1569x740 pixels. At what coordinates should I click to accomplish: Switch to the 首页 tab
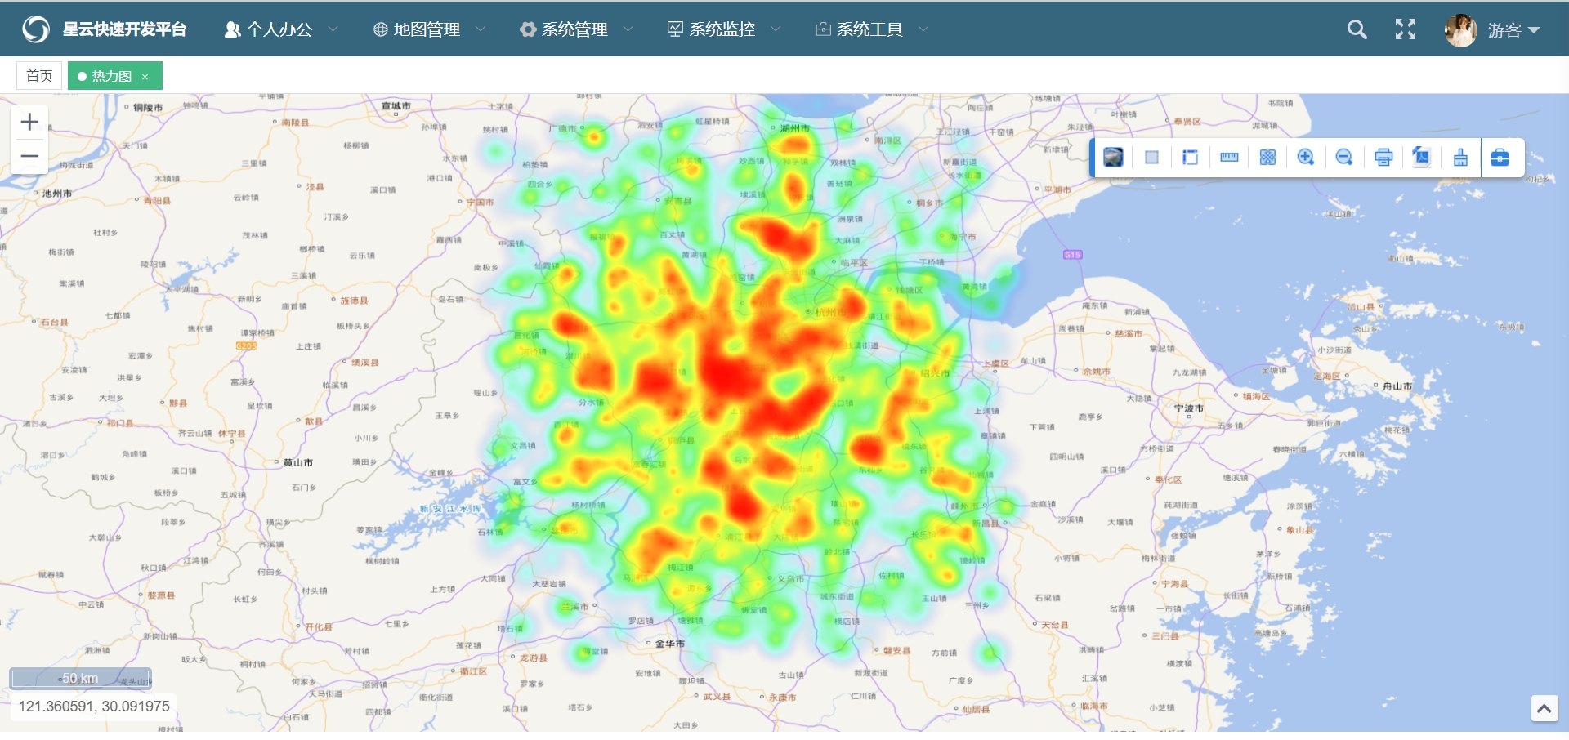[39, 76]
